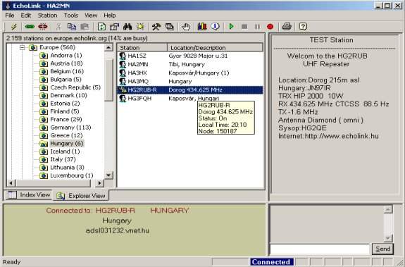Screen dimensions: 405x267
Task: Select Luxembourg (1) in the tree
Action: point(72,175)
